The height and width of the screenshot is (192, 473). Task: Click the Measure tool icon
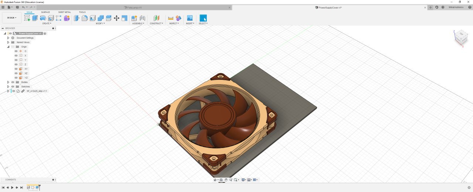170,18
